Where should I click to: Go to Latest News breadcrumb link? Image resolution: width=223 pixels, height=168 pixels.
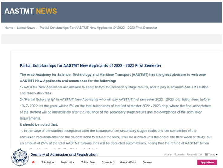pos(26,28)
